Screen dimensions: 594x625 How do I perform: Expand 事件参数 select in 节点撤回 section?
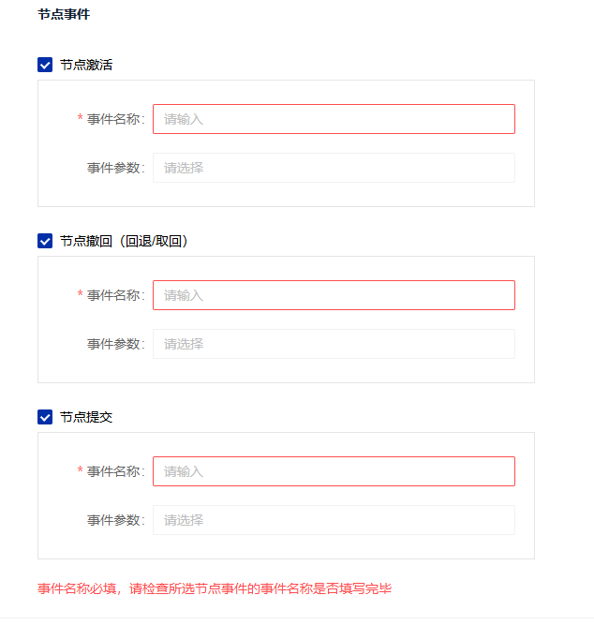pos(334,344)
